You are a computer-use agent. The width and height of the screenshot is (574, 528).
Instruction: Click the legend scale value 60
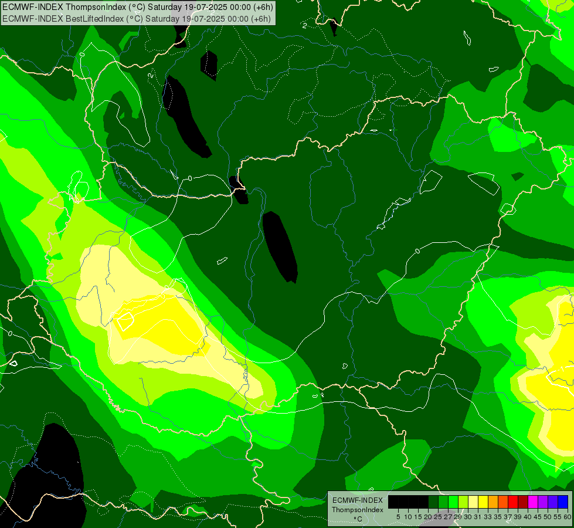(x=568, y=517)
